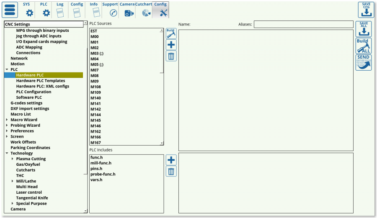The width and height of the screenshot is (377, 218).
Task: Click the PLC source code editor area
Action: (x=266, y=90)
